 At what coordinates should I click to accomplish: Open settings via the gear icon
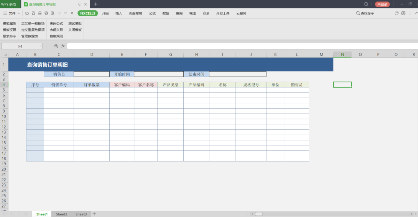click(x=403, y=13)
